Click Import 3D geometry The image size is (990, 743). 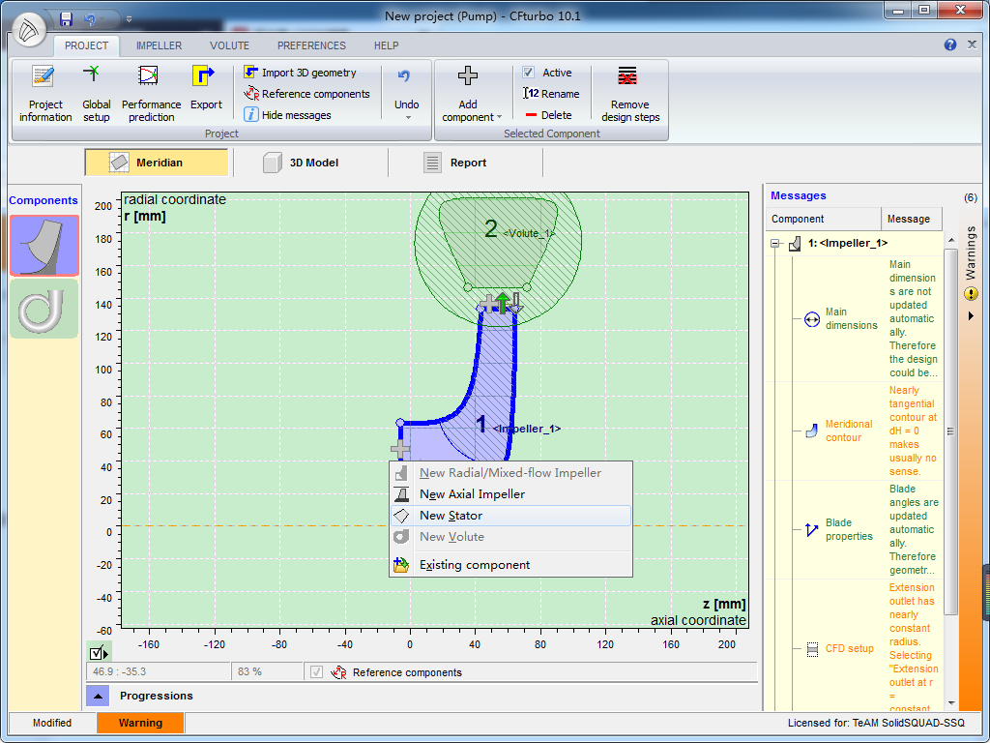click(x=300, y=73)
